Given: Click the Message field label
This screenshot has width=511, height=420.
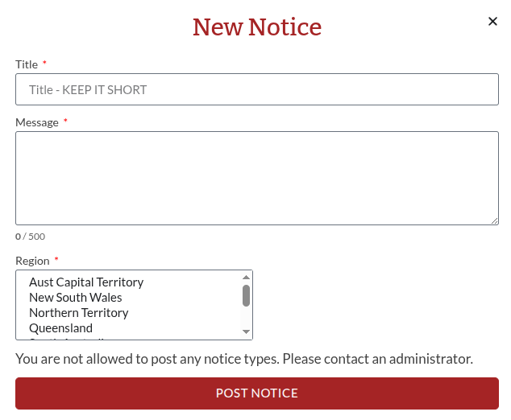Looking at the screenshot, I should (x=37, y=122).
